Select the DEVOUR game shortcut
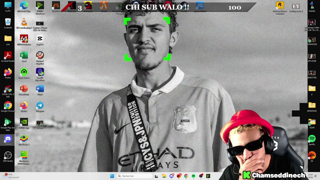This screenshot has height=180, width=320. 56,7
